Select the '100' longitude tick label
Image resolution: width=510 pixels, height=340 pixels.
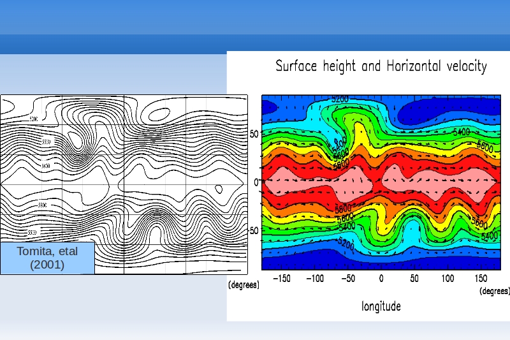[448, 279]
